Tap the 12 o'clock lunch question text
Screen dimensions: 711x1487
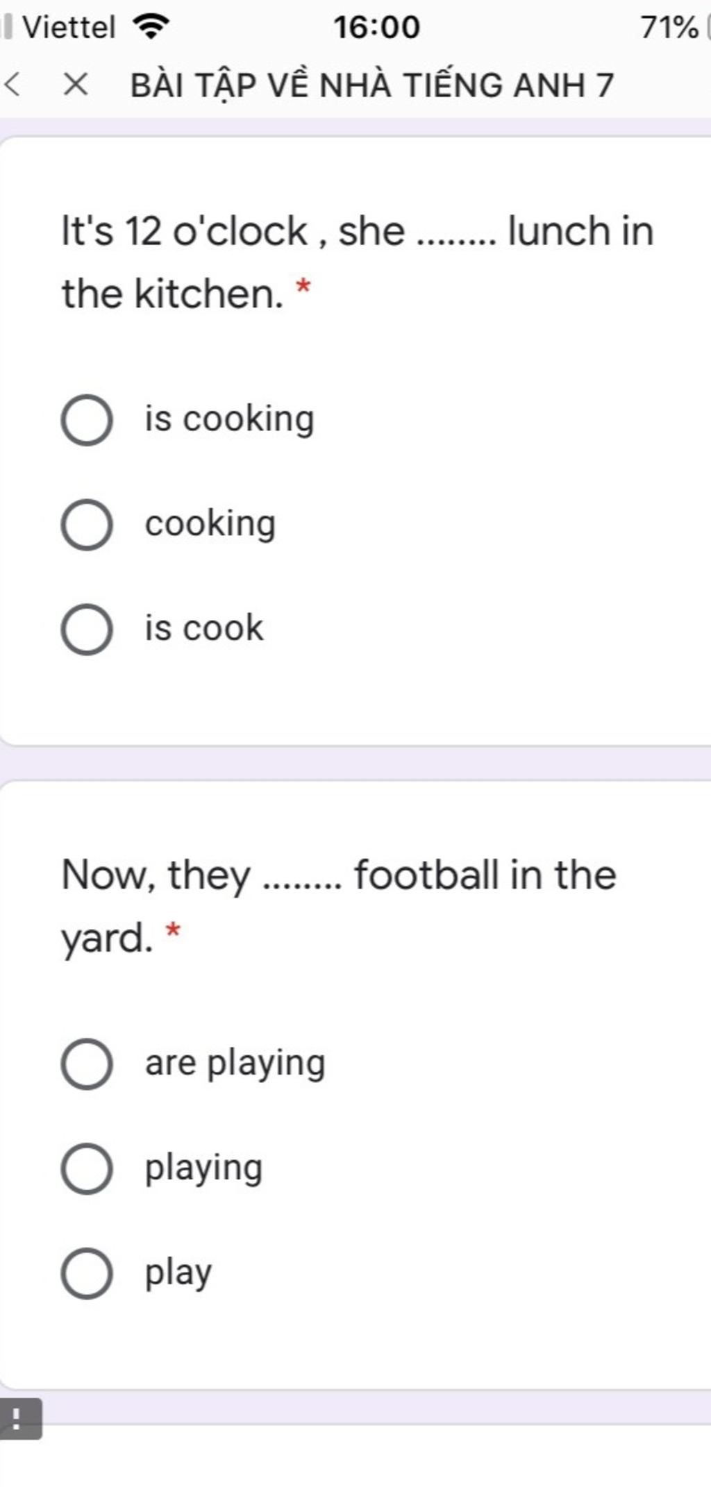[358, 262]
